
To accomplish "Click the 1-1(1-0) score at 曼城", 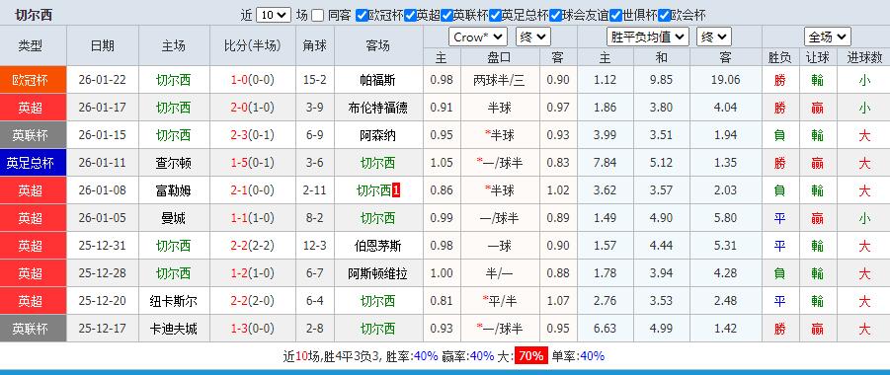I will point(253,218).
